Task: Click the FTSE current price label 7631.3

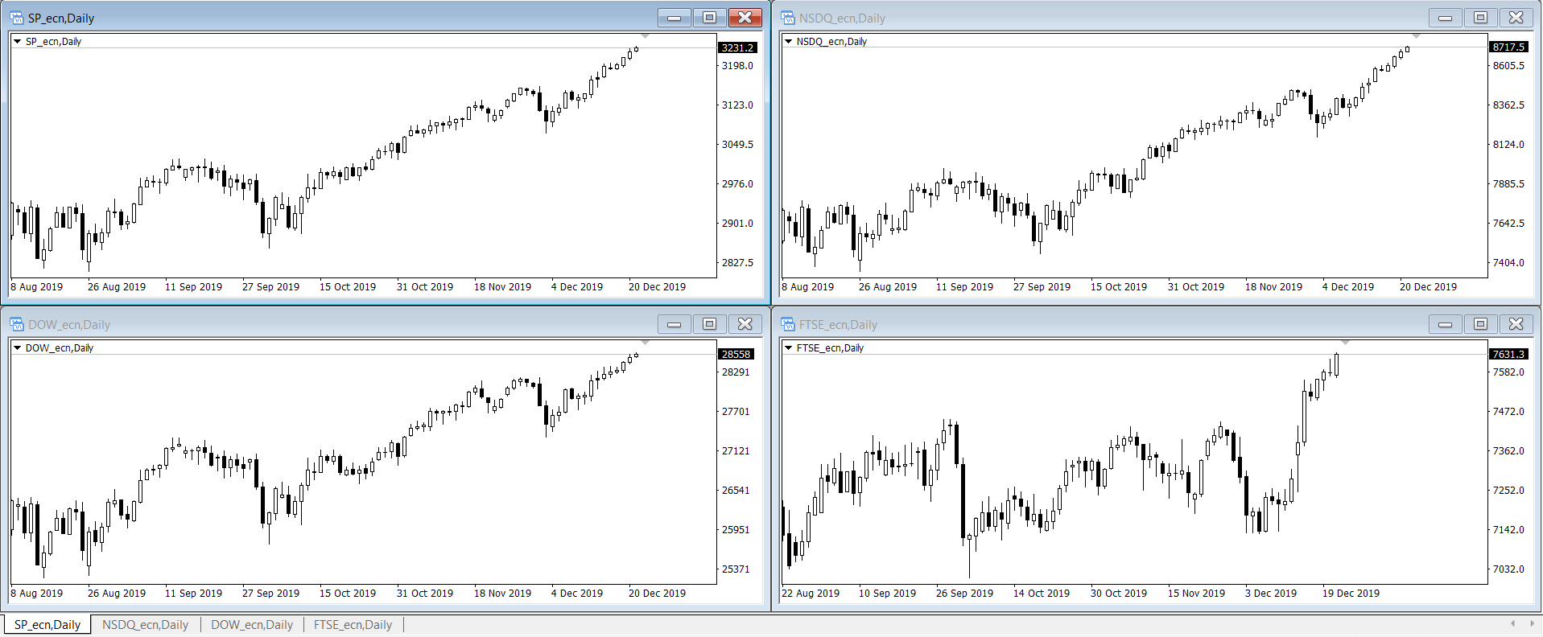Action: [1508, 354]
